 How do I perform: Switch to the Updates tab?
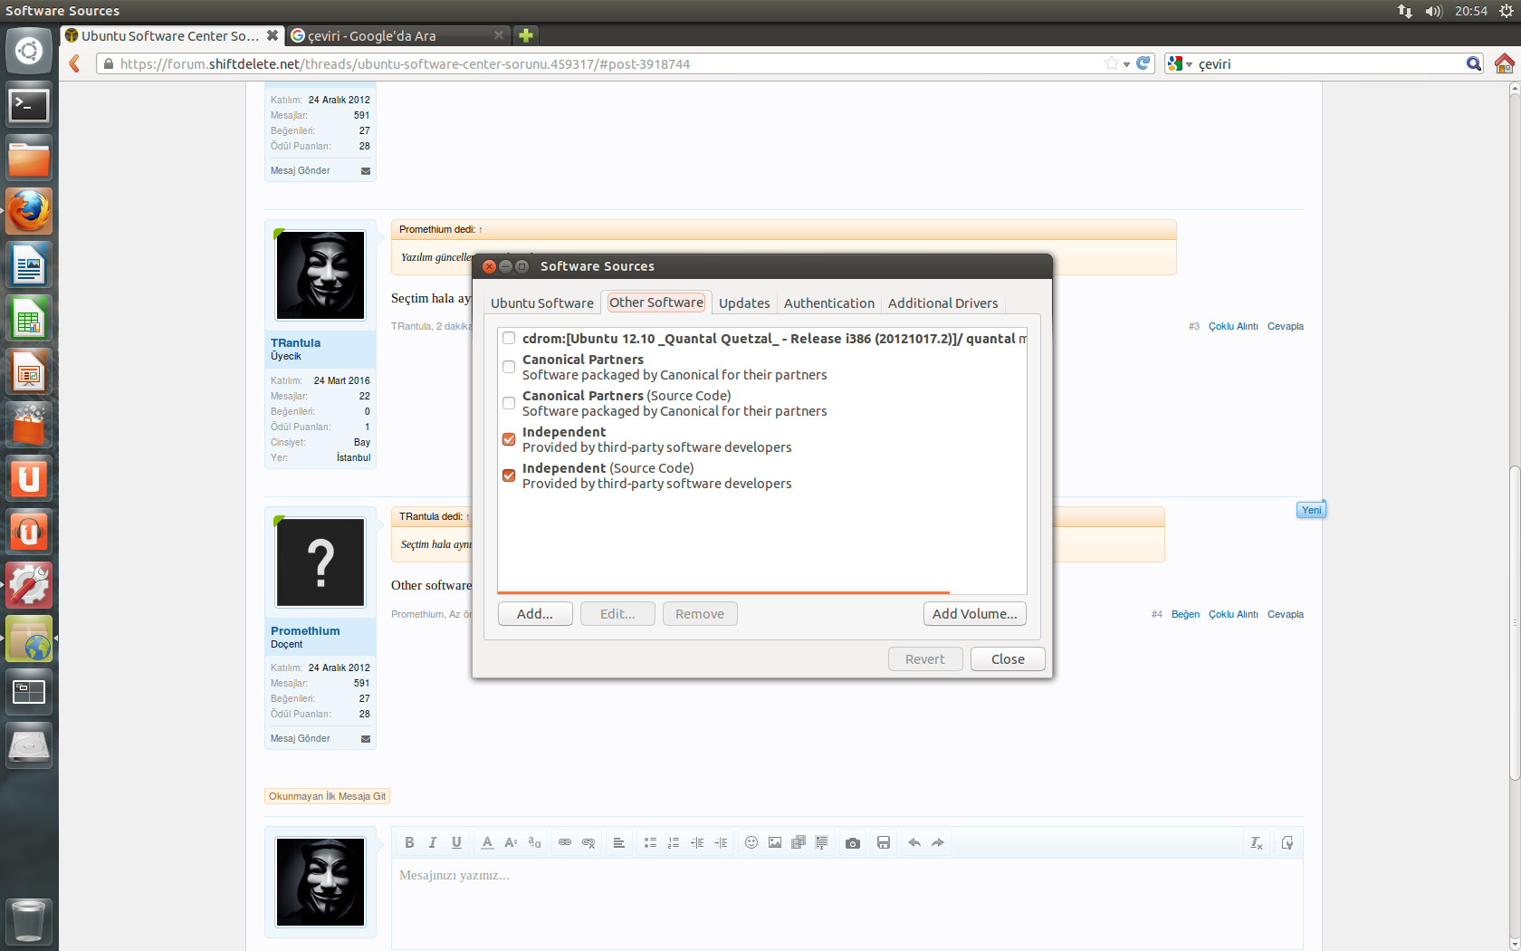point(744,303)
